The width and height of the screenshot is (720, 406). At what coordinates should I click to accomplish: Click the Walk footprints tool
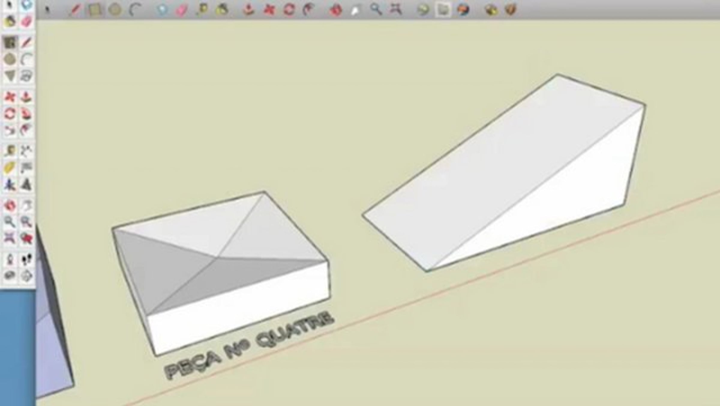[x=26, y=259]
